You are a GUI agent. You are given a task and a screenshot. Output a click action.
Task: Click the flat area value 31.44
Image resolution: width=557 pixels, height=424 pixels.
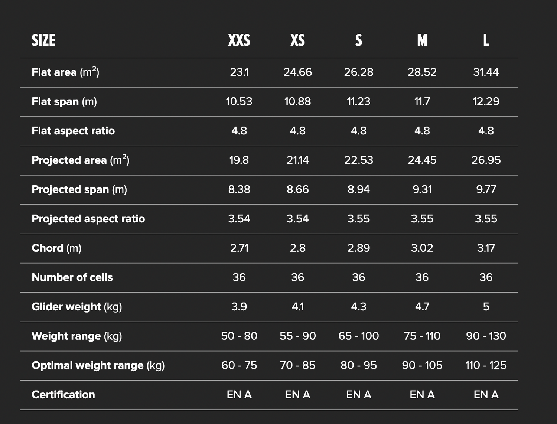click(486, 72)
